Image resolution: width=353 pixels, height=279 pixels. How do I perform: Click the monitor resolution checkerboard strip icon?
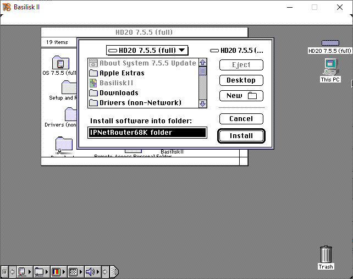pyautogui.click(x=73, y=272)
